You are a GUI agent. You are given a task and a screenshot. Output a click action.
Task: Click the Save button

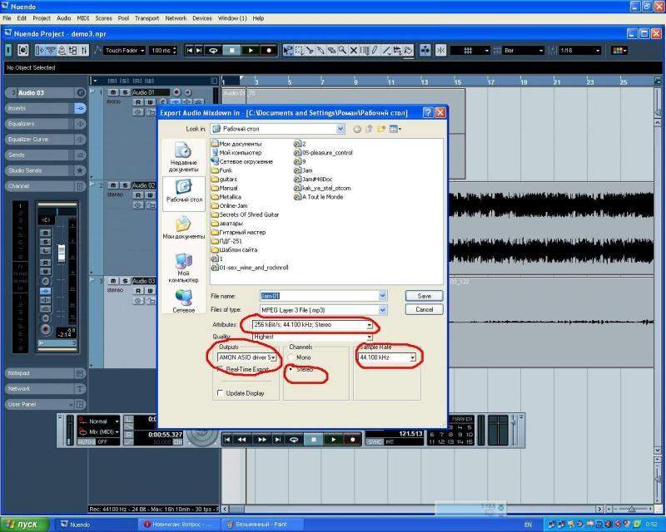tap(424, 295)
